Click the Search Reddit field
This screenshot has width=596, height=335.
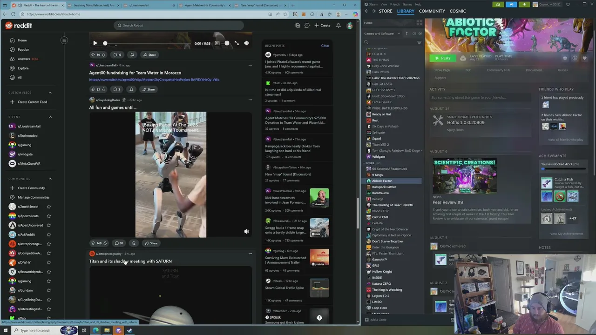tap(179, 25)
